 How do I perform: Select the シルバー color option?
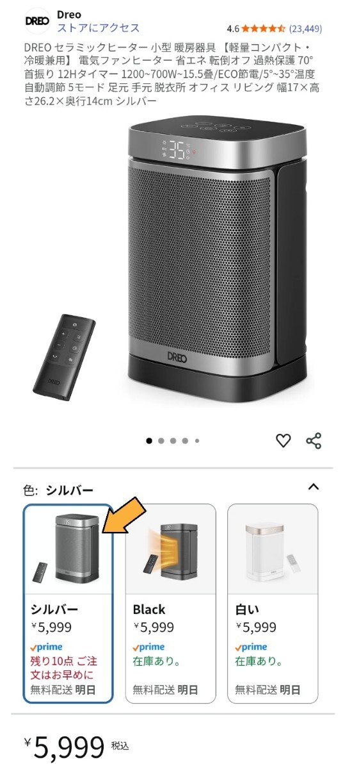click(68, 603)
